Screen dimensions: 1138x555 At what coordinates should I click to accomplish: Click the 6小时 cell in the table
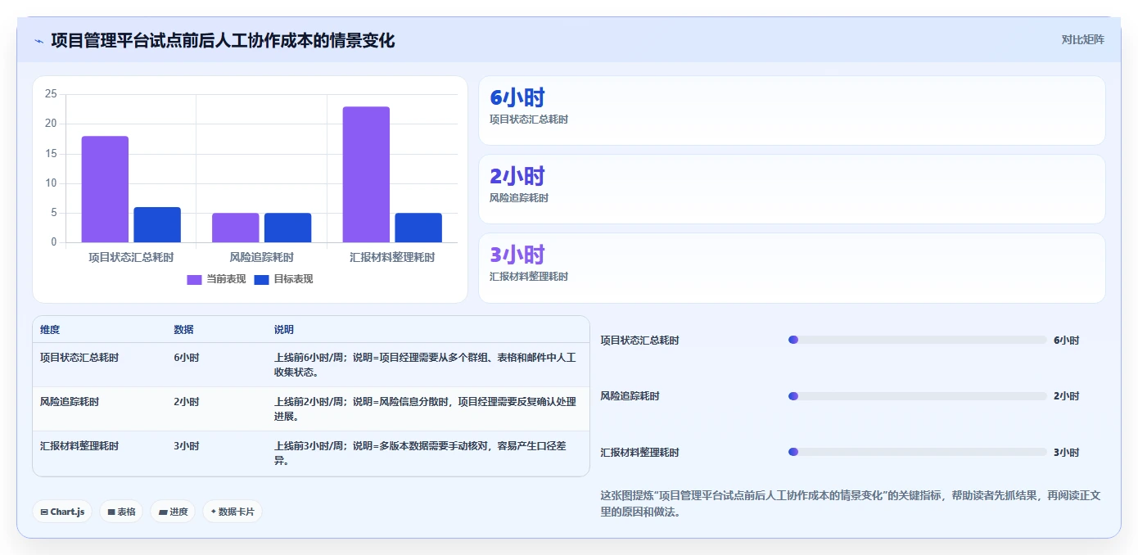(187, 358)
